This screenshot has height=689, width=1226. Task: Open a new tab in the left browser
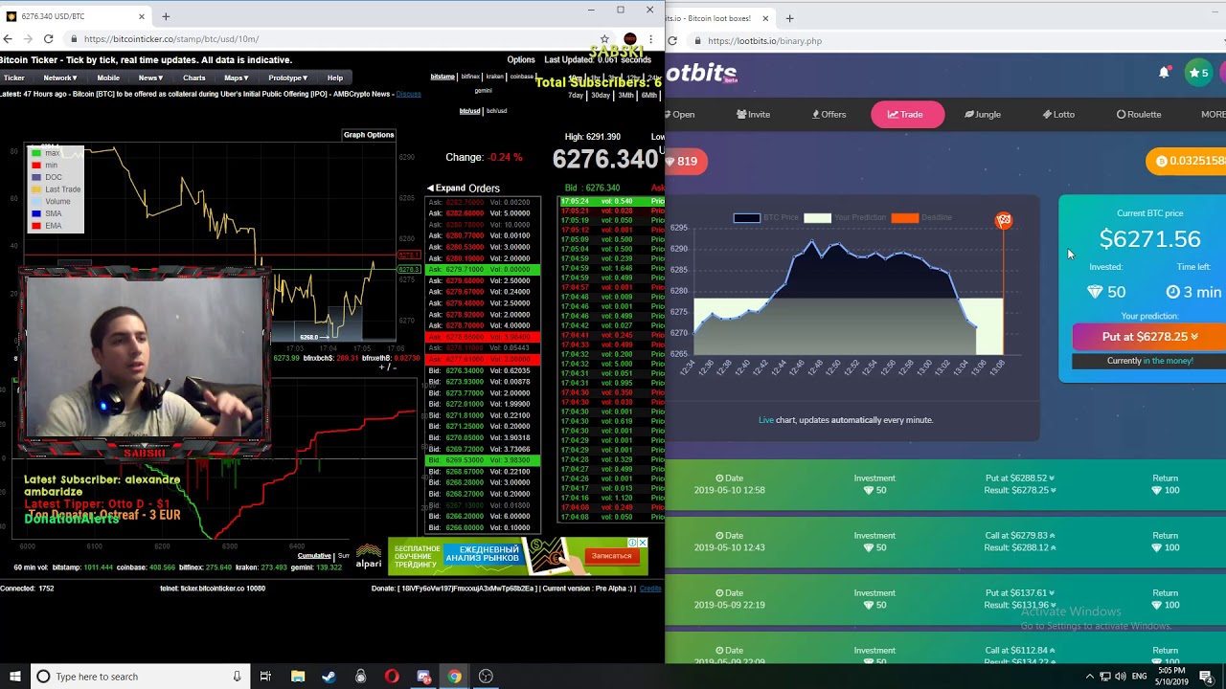(166, 16)
